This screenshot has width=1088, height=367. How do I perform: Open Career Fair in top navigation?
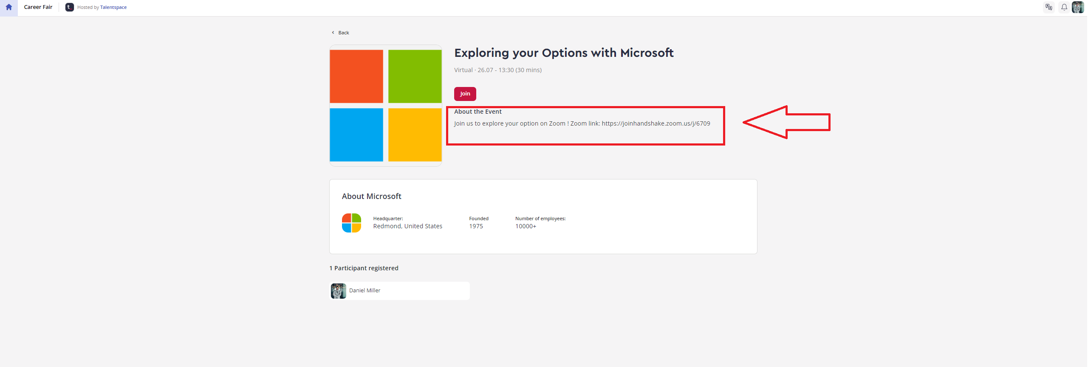38,7
